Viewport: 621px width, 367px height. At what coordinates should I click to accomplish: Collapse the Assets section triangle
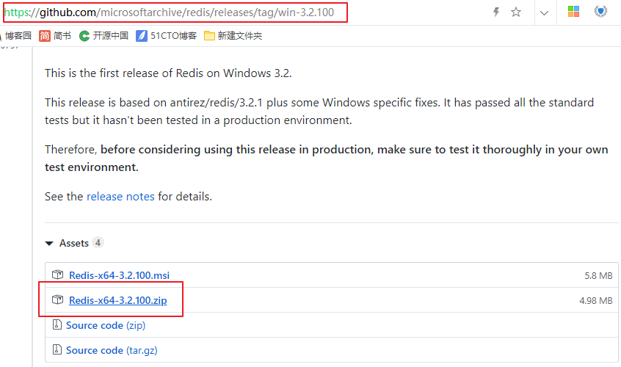pos(49,244)
